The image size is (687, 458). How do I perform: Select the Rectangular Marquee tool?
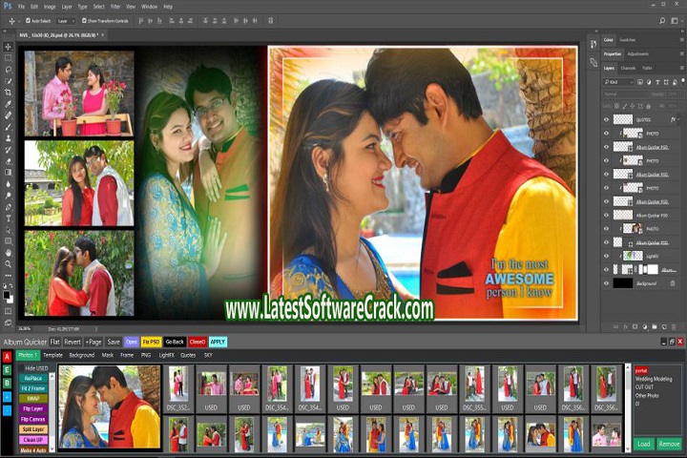pyautogui.click(x=8, y=58)
